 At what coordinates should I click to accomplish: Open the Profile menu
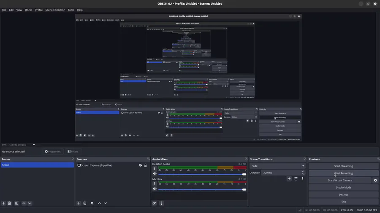pos(38,10)
